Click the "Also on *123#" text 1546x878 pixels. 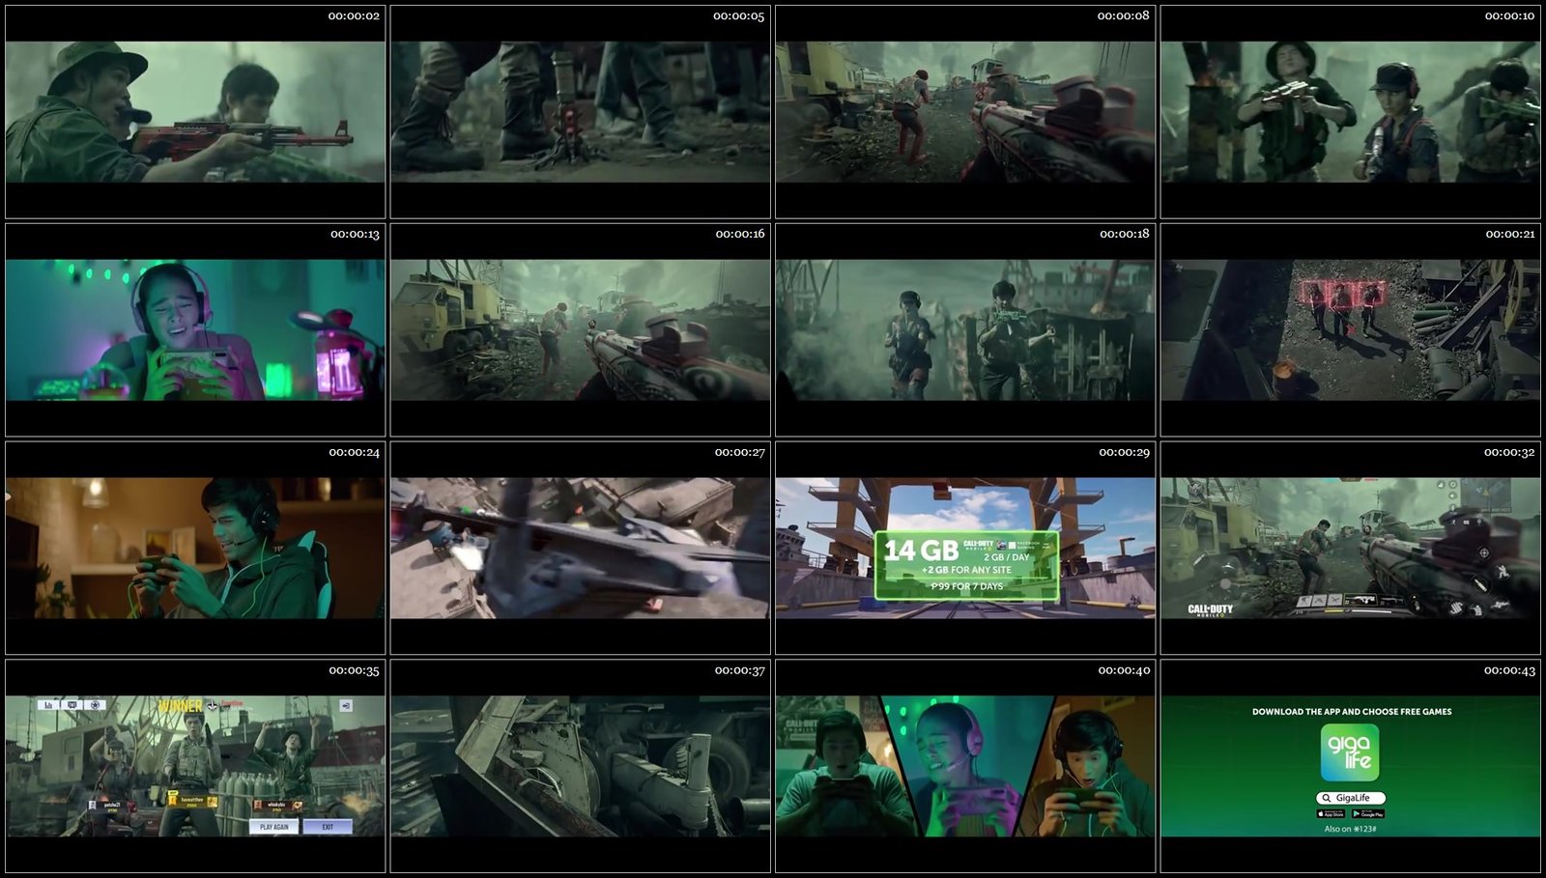tap(1351, 829)
